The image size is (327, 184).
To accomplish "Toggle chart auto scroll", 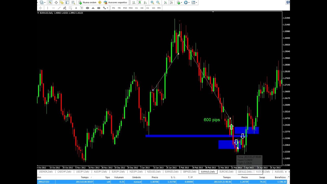I will (x=165, y=3).
